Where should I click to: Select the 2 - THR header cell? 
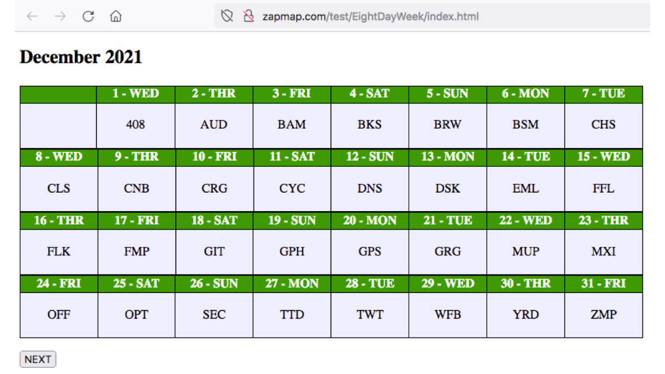point(214,94)
